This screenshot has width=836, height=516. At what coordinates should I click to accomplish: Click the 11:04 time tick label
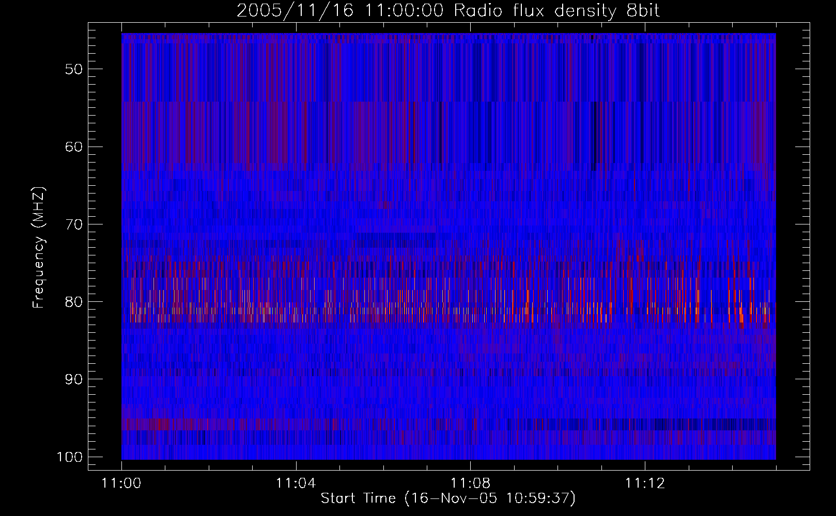(x=296, y=483)
